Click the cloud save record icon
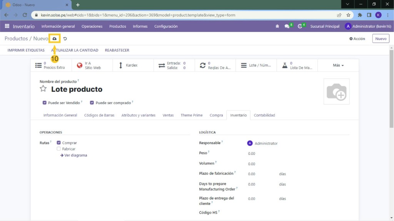The height and width of the screenshot is (221, 394). pos(54,38)
